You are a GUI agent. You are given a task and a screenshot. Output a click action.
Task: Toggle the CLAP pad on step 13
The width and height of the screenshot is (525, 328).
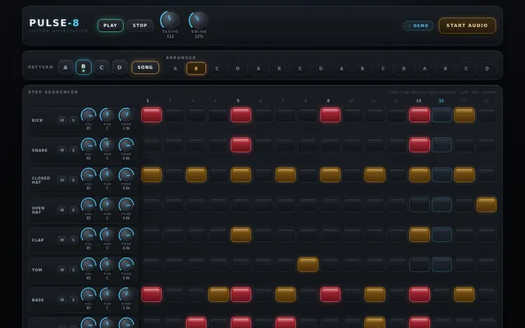[419, 235]
